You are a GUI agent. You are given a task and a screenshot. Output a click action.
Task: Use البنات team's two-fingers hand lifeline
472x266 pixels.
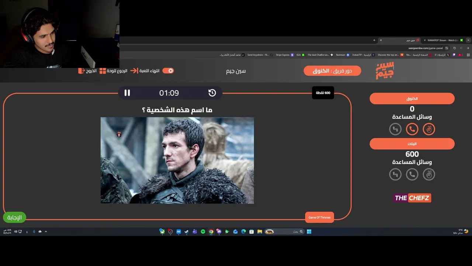coord(429,174)
